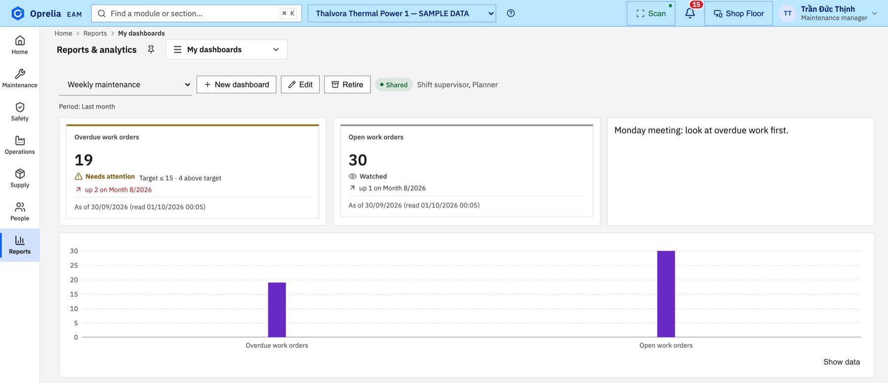The width and height of the screenshot is (888, 383).
Task: Open the help question-mark icon
Action: [x=511, y=13]
